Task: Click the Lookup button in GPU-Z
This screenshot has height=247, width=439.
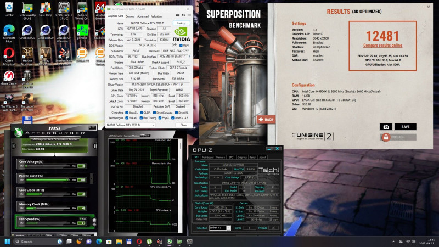Action: coord(182,23)
